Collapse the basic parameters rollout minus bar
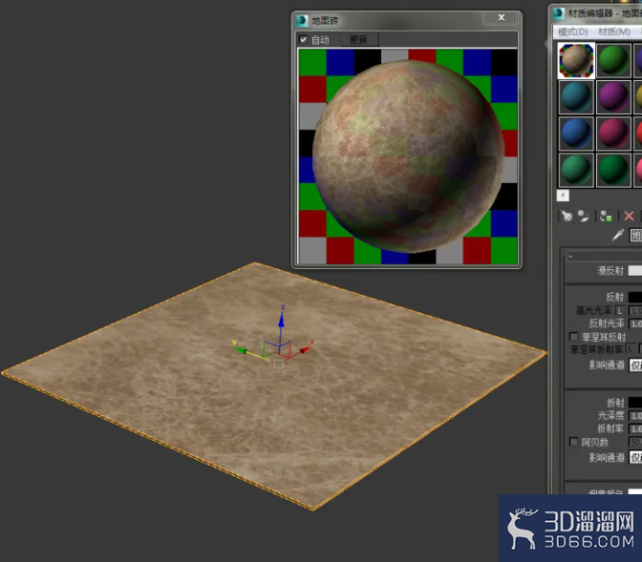Screen dimensions: 642x562 (x=604, y=257)
